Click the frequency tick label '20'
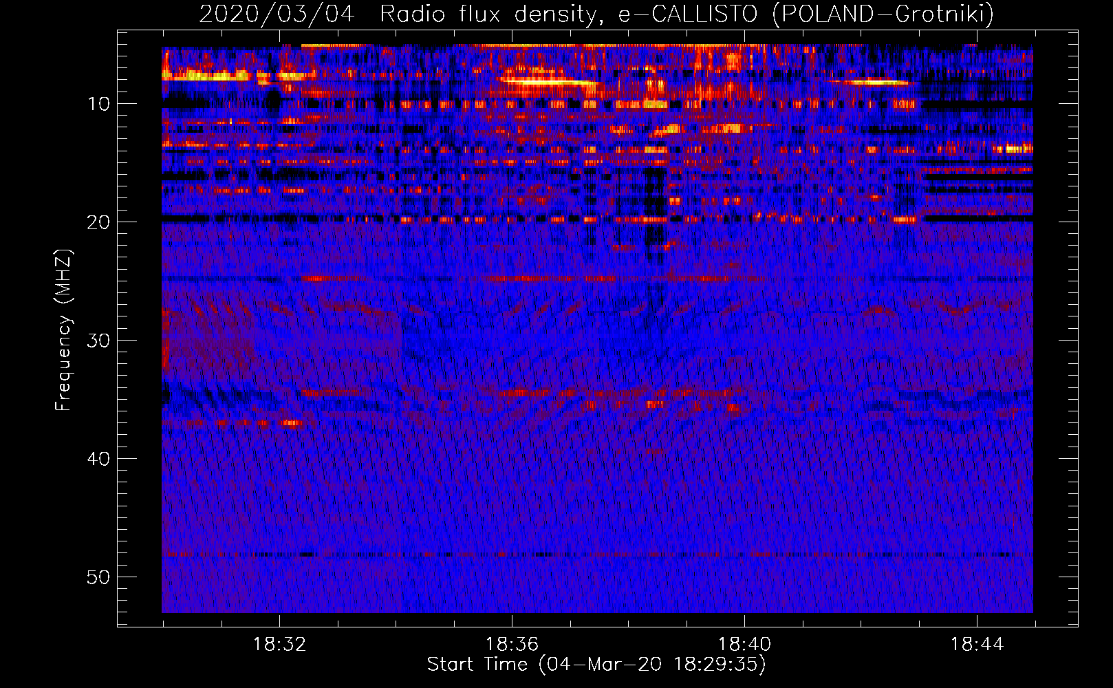This screenshot has width=1113, height=688. coord(99,222)
